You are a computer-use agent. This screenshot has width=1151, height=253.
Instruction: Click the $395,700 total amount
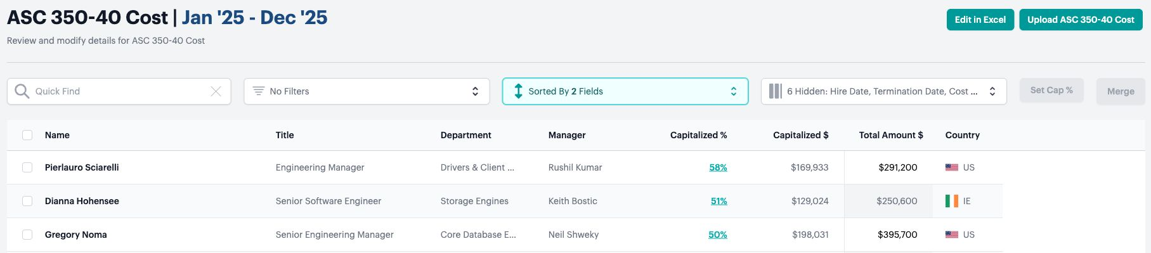897,235
